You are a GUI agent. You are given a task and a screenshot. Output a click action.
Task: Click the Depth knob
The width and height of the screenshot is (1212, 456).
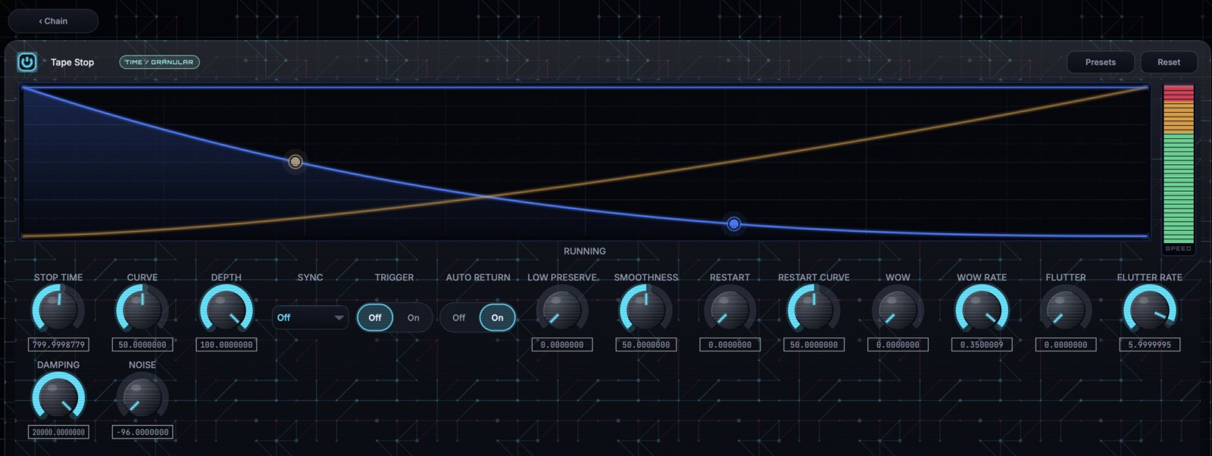(x=226, y=310)
